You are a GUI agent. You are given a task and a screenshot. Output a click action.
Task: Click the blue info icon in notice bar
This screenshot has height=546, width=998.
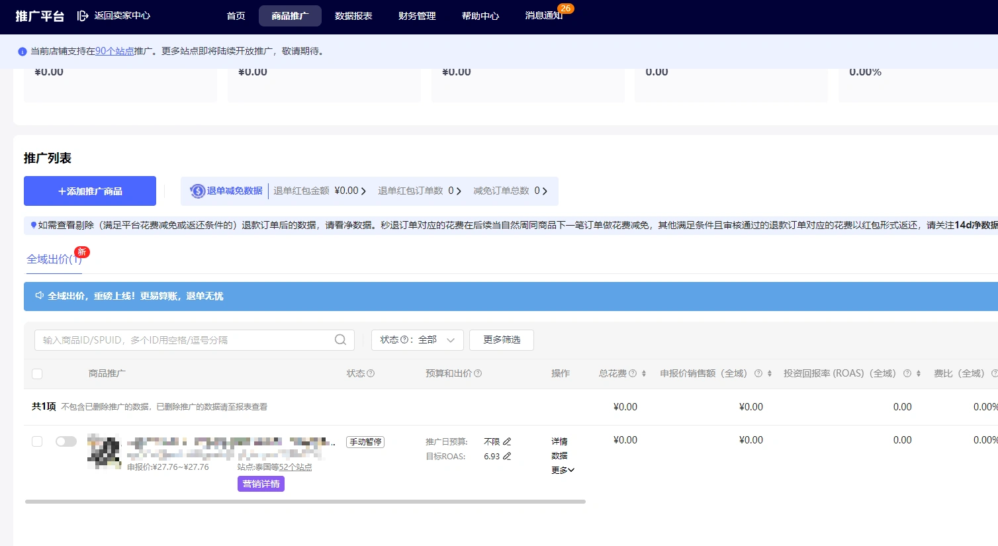pyautogui.click(x=23, y=52)
